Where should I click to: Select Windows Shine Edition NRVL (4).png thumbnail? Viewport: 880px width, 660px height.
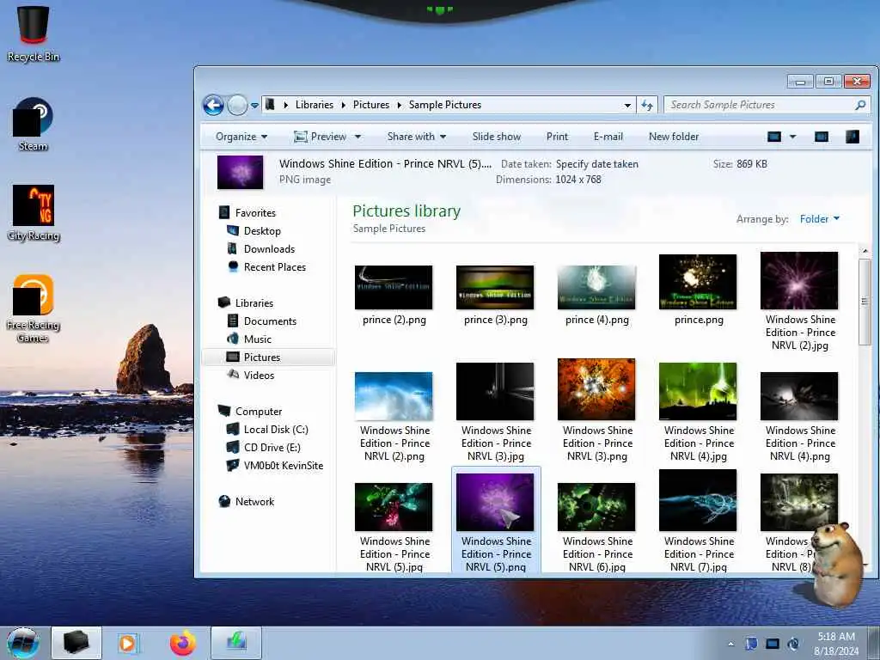pyautogui.click(x=799, y=395)
